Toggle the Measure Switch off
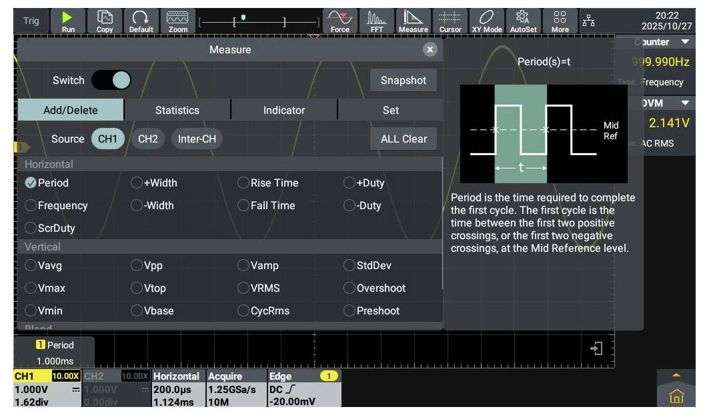709x415 pixels. (x=111, y=81)
